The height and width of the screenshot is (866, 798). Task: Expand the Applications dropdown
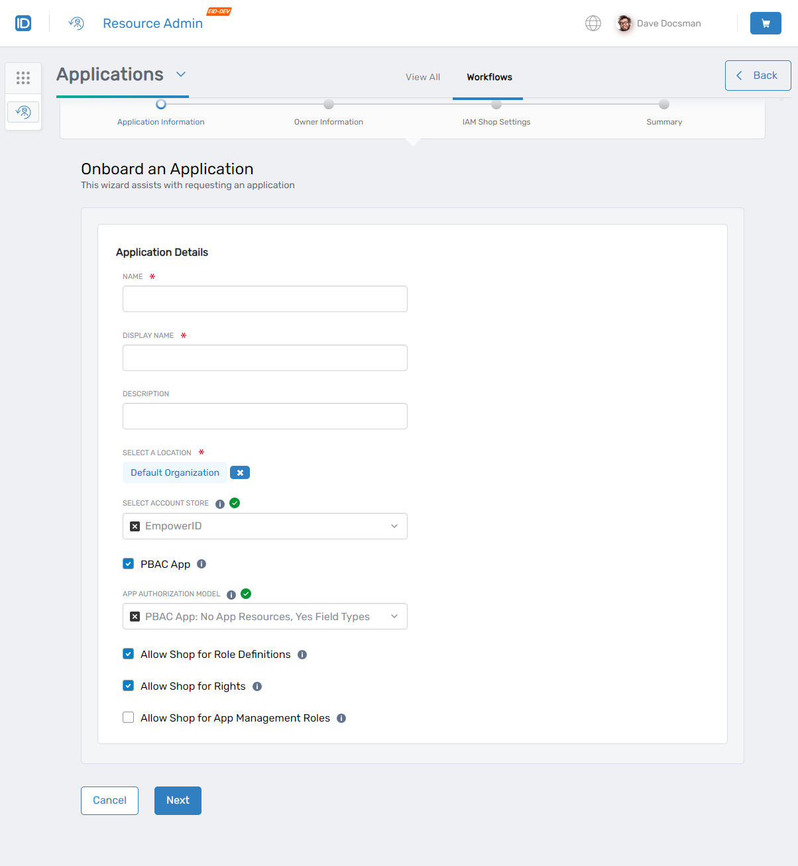pyautogui.click(x=180, y=75)
